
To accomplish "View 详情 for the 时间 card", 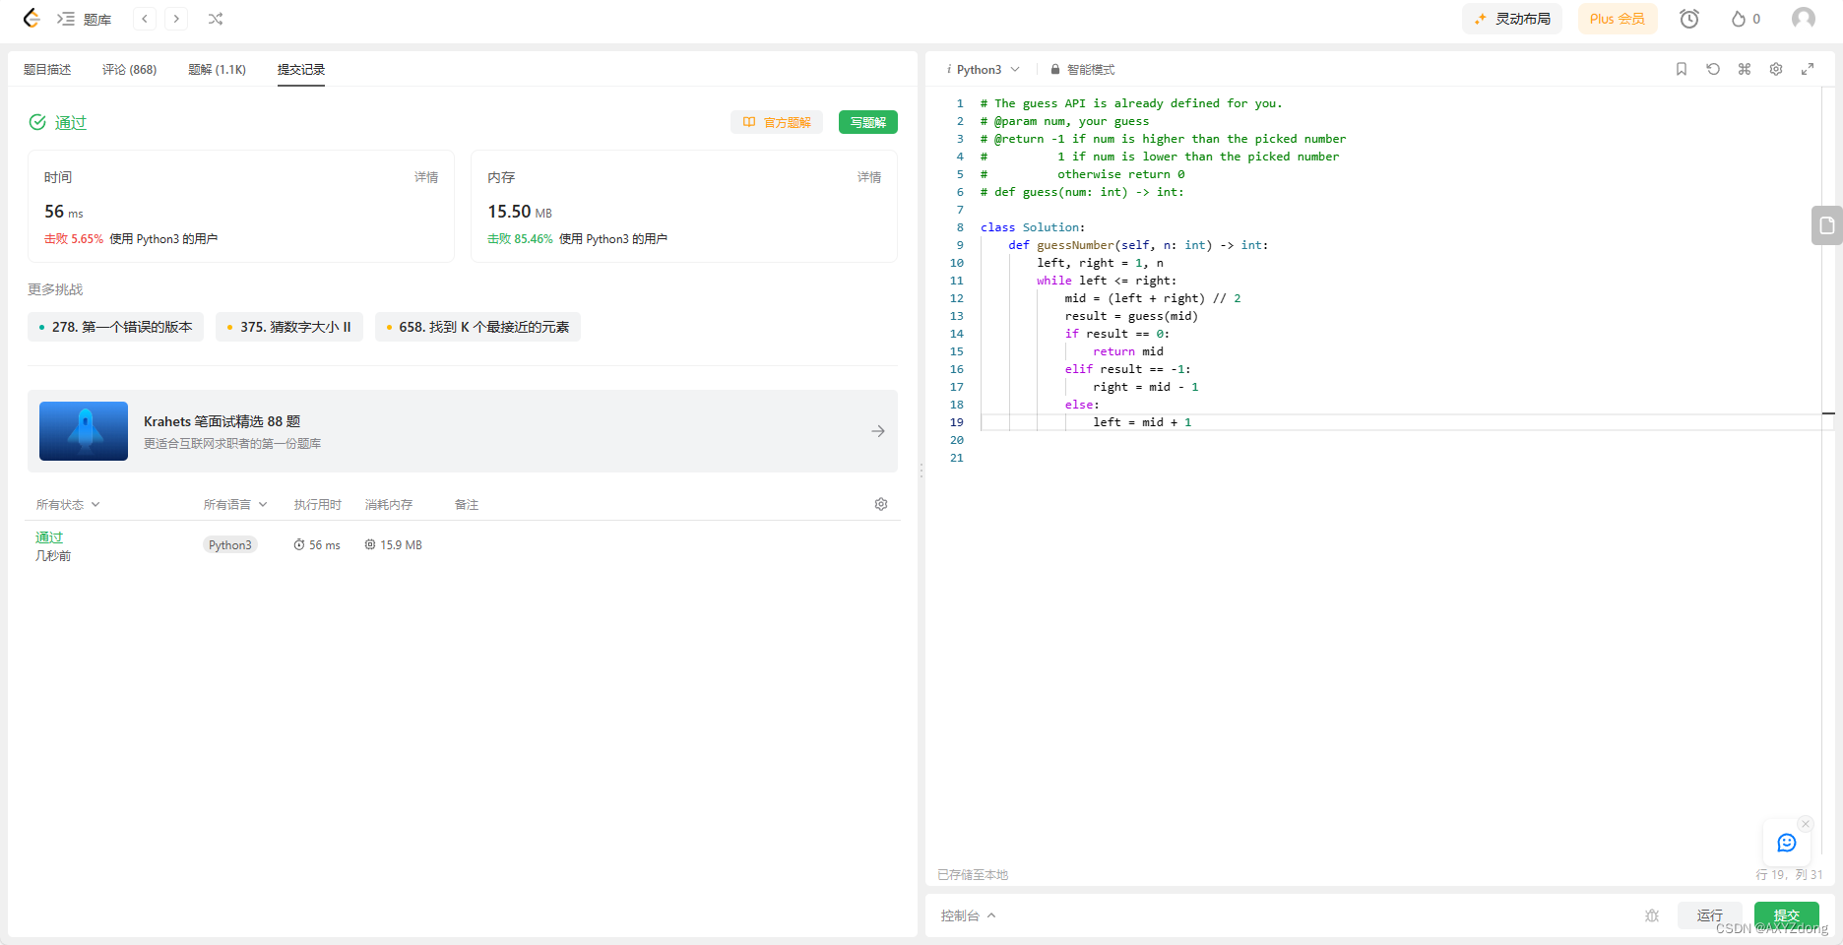I will [426, 177].
